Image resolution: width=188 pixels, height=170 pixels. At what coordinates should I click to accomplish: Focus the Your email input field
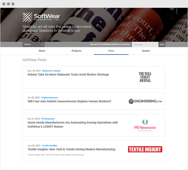(145, 45)
